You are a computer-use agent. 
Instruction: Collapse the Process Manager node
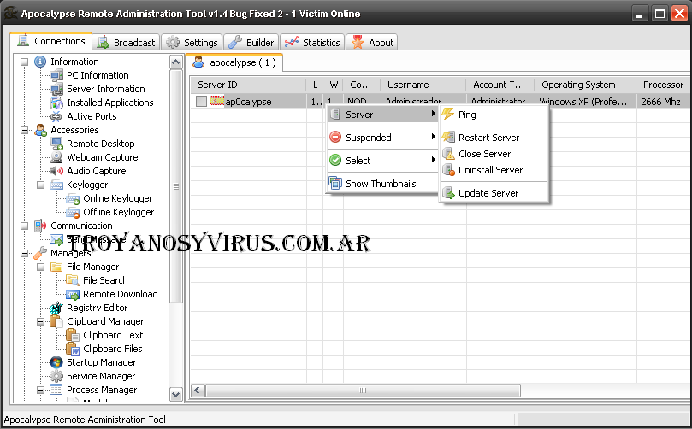pyautogui.click(x=40, y=390)
